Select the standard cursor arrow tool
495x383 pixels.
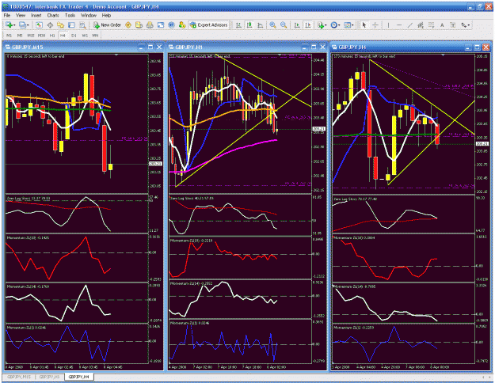pos(364,25)
